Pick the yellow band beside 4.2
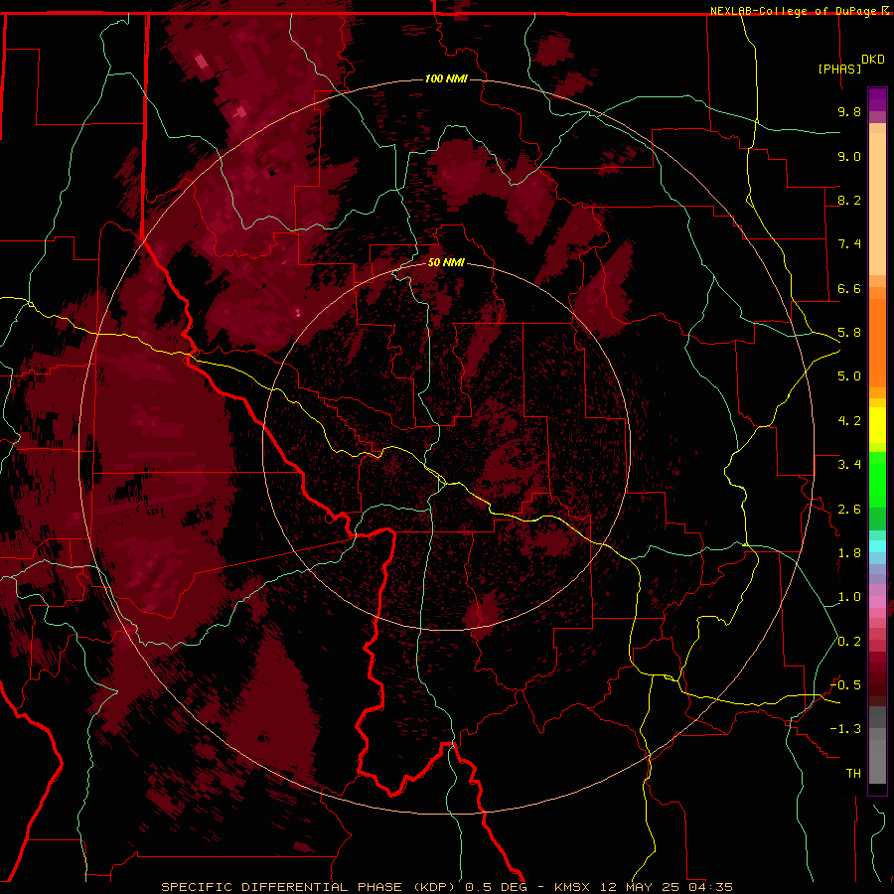Viewport: 894px width, 894px height. [877, 425]
